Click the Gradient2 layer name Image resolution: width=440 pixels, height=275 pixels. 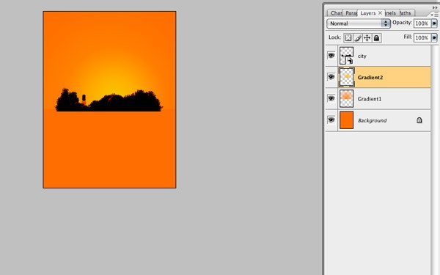coord(370,78)
